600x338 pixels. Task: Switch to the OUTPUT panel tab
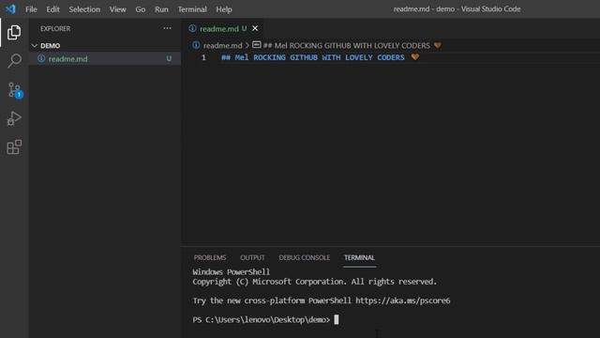(x=252, y=257)
